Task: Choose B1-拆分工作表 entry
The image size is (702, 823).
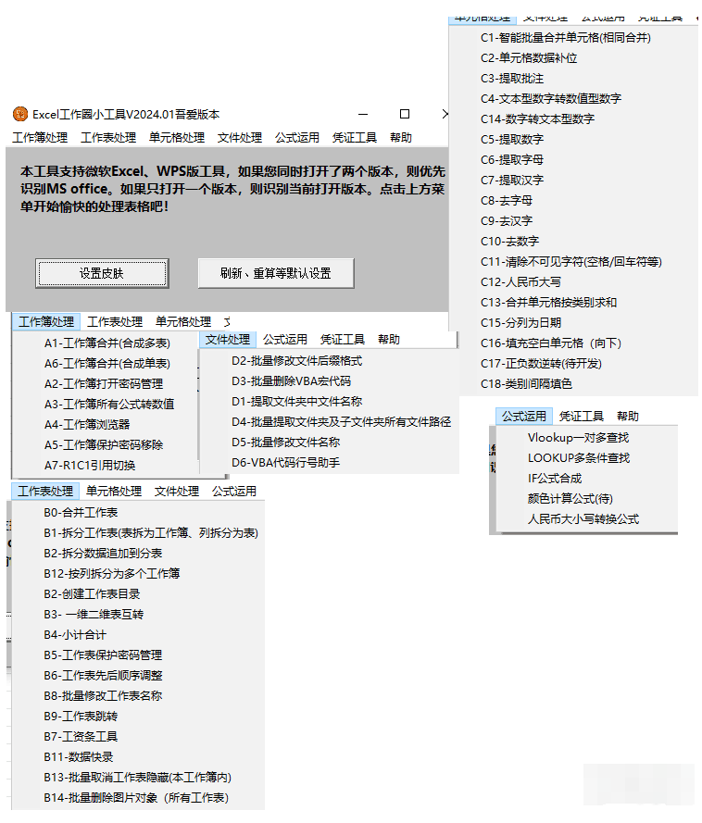Action: point(151,533)
